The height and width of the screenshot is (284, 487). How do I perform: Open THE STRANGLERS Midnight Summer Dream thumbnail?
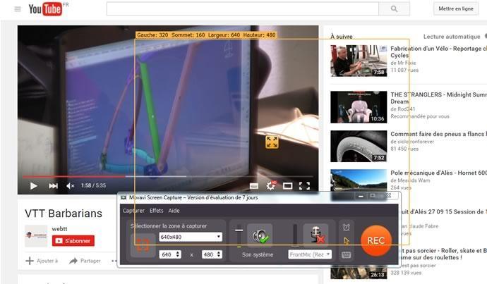359,107
